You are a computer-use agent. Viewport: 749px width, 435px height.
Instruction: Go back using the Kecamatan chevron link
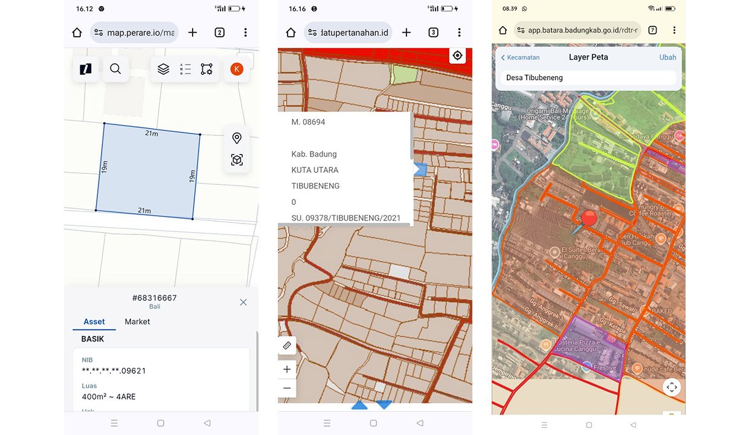(x=520, y=57)
